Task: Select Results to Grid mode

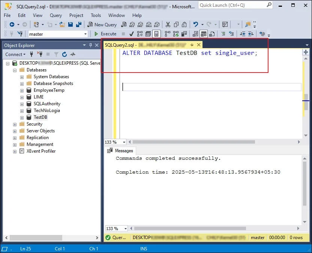Action: point(204,34)
